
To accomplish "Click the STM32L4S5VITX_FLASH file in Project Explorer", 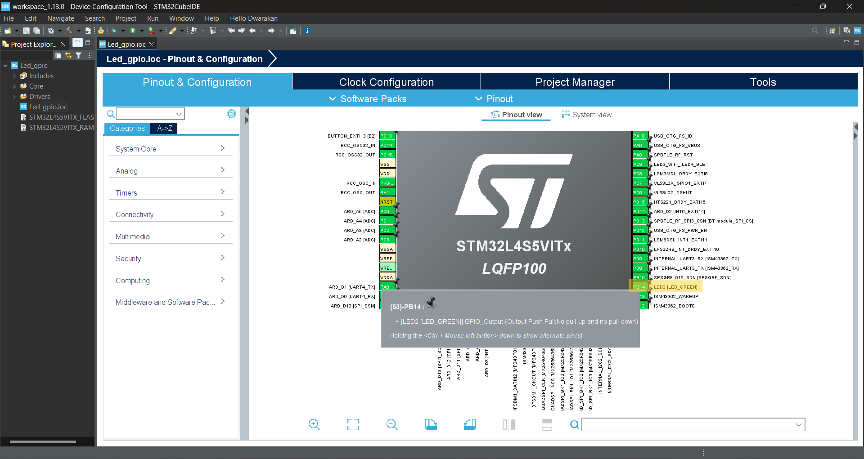I will coord(61,117).
